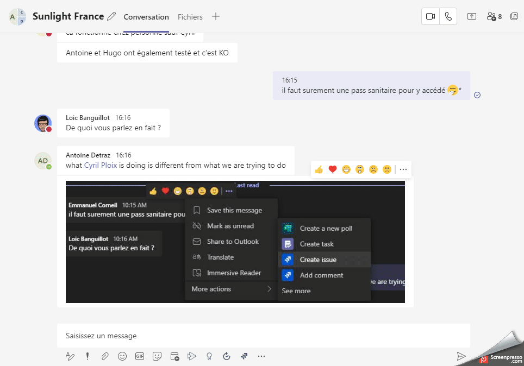Pop out the chat window
The image size is (524, 366).
[514, 16]
